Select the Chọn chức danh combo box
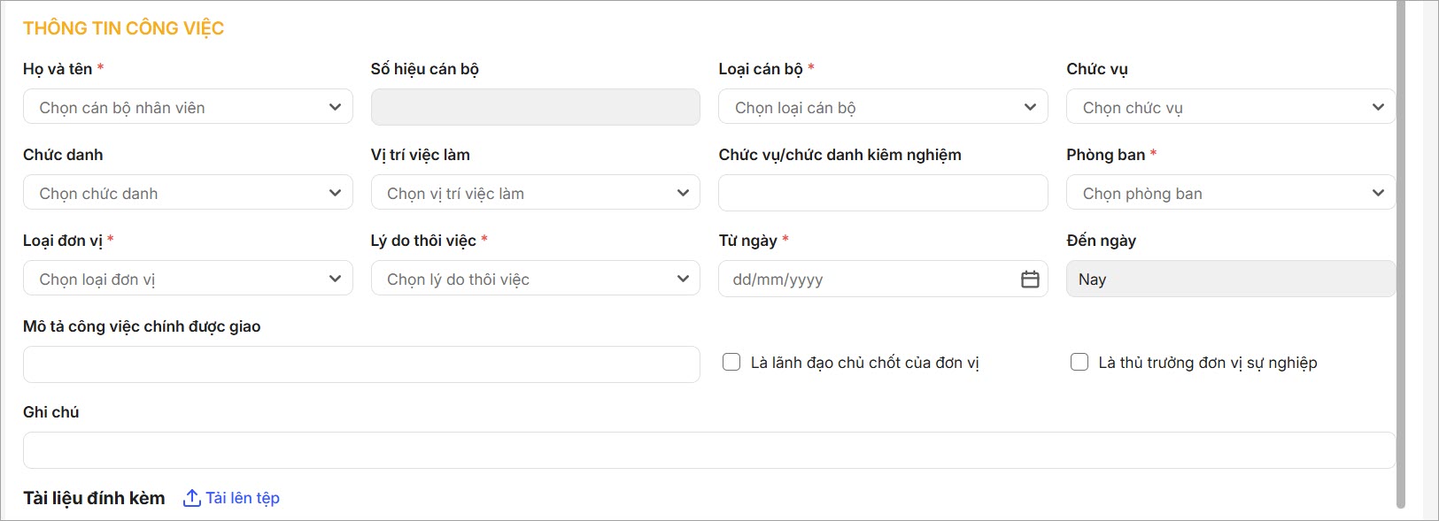The width and height of the screenshot is (1439, 521). [188, 193]
